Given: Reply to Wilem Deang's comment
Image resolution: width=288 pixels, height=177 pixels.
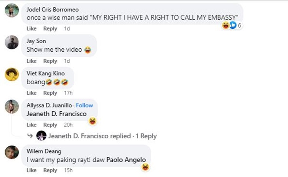Looking at the screenshot, I should pyautogui.click(x=50, y=170).
